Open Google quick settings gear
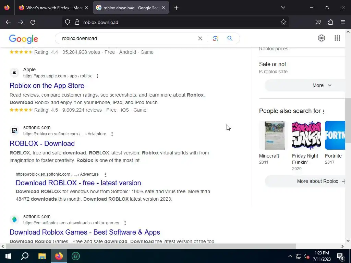Screen dimensions: 351x263 click(322, 38)
